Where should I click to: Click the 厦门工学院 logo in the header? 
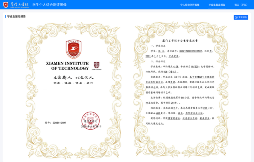pos(16,5)
